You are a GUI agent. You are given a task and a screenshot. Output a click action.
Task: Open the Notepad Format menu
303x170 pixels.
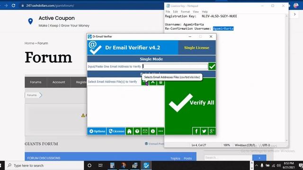[185, 11]
